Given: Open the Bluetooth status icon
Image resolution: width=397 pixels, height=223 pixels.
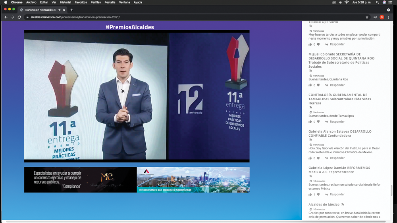Looking at the screenshot, I should click(x=340, y=2).
